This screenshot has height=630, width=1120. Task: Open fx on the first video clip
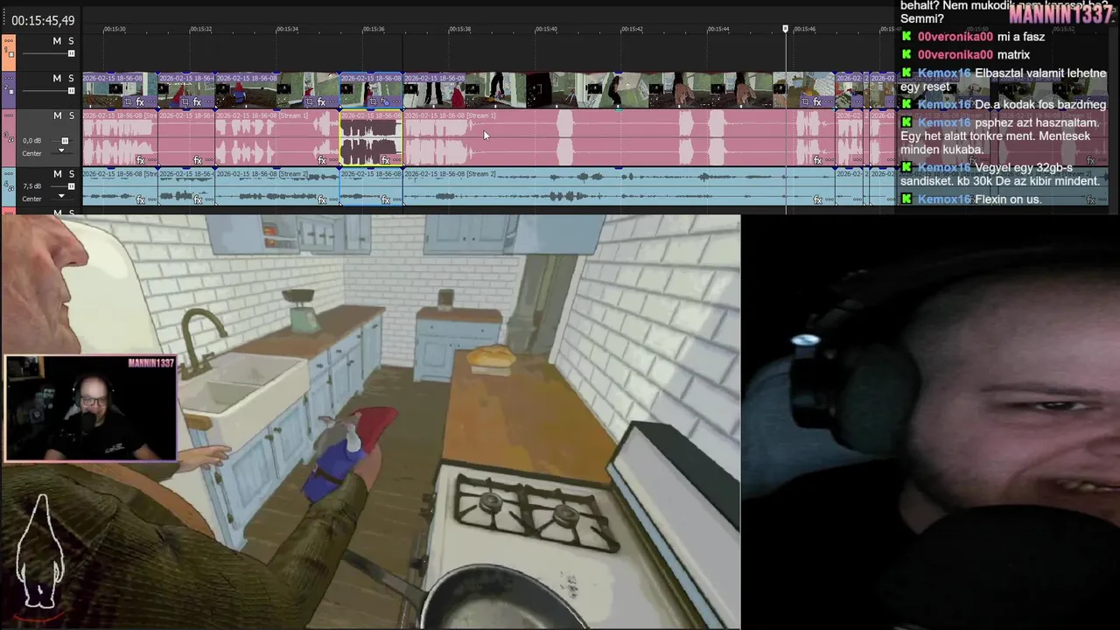pos(140,102)
